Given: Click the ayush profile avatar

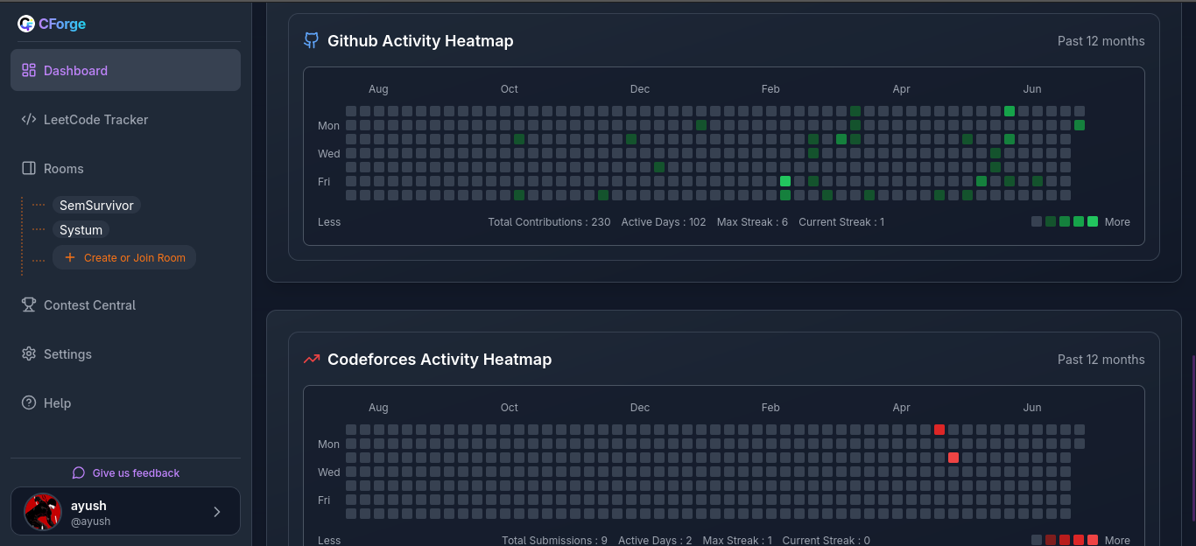Looking at the screenshot, I should click(x=41, y=511).
